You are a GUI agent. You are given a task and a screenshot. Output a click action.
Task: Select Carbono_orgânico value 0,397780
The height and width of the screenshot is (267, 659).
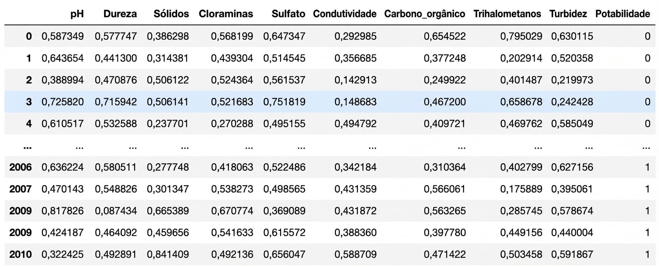coord(444,232)
